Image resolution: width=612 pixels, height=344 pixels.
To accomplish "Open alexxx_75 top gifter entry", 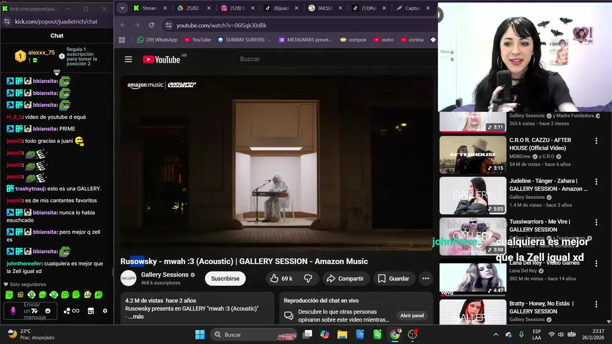I will (34, 56).
